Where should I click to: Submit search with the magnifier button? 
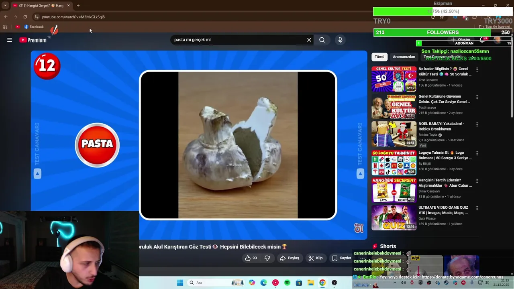[x=322, y=40]
